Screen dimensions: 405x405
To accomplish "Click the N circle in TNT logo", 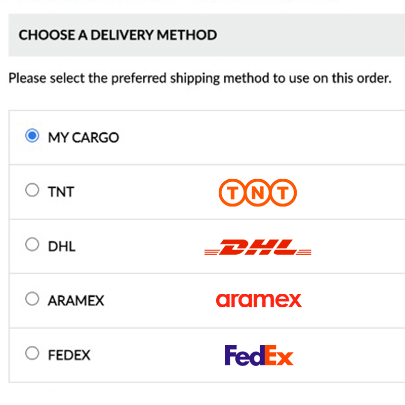I will pos(258,192).
